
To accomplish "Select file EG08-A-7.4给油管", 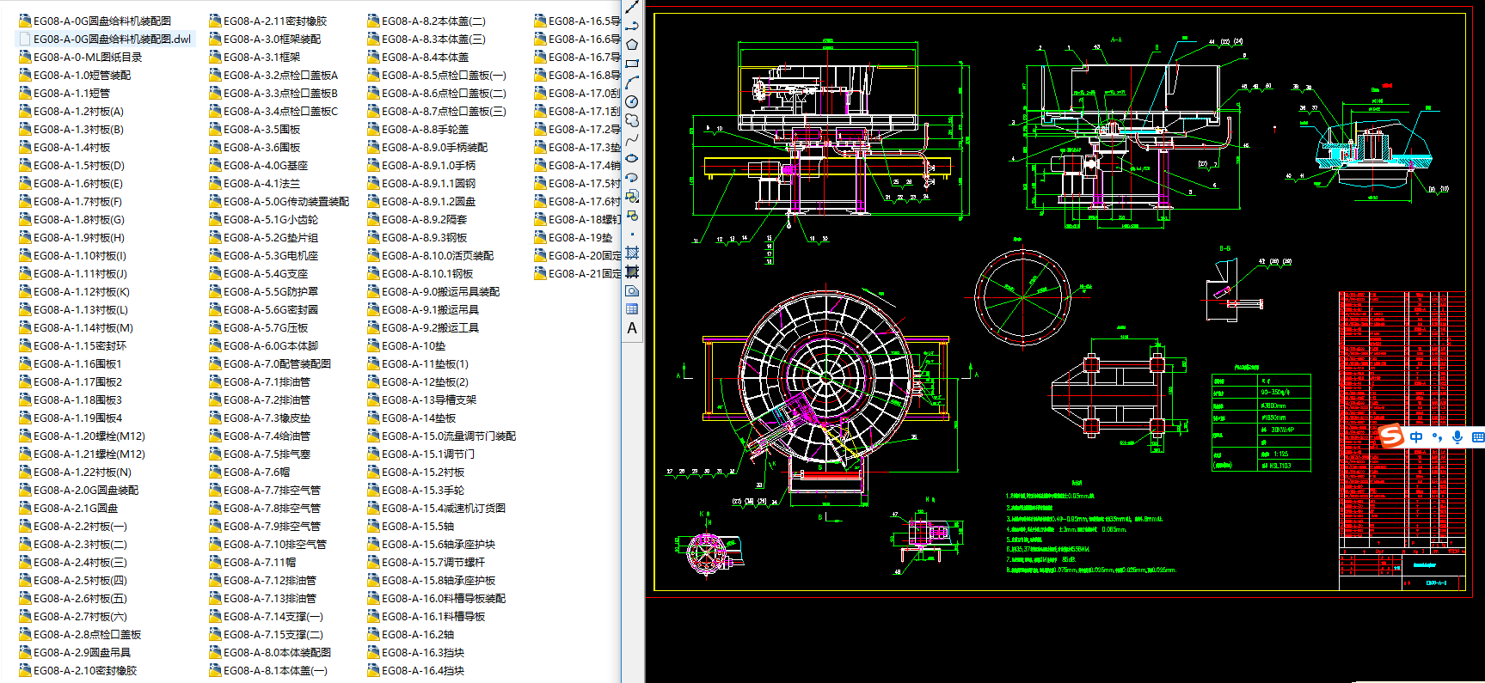I will click(x=260, y=436).
